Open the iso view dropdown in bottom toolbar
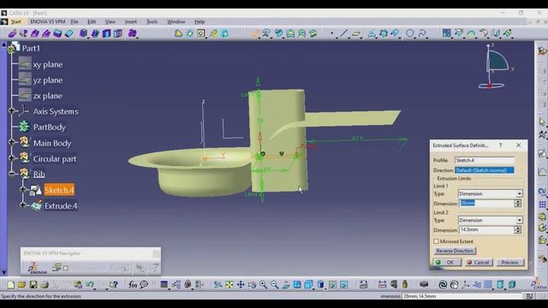The width and height of the screenshot is (548, 308). (x=313, y=289)
